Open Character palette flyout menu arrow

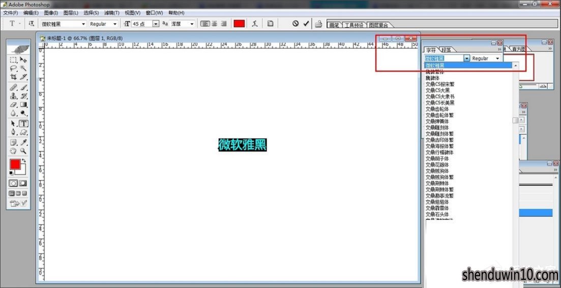click(499, 49)
